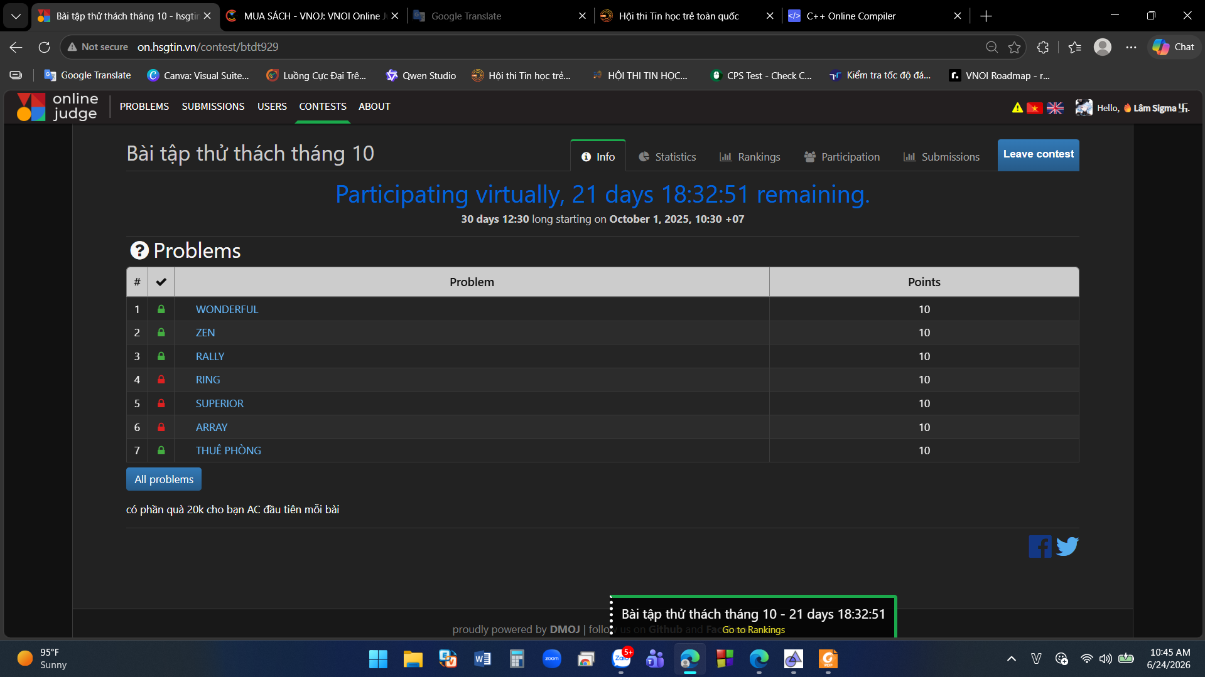The width and height of the screenshot is (1205, 677).
Task: Open ABOUT in navigation bar
Action: point(374,107)
